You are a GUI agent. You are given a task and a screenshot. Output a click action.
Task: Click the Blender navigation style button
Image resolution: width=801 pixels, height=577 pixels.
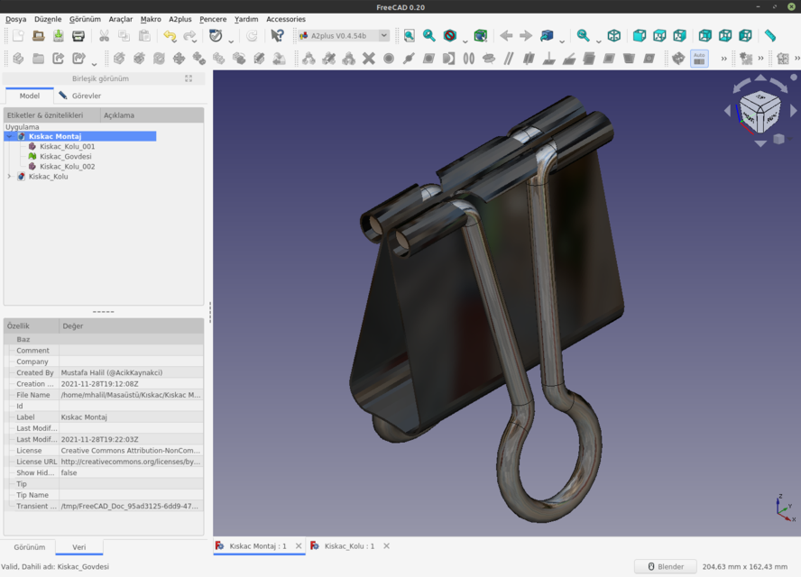[x=665, y=566]
